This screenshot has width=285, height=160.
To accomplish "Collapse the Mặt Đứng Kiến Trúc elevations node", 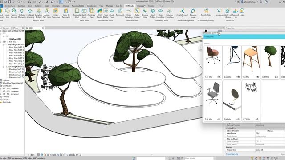I will coord(4,67).
